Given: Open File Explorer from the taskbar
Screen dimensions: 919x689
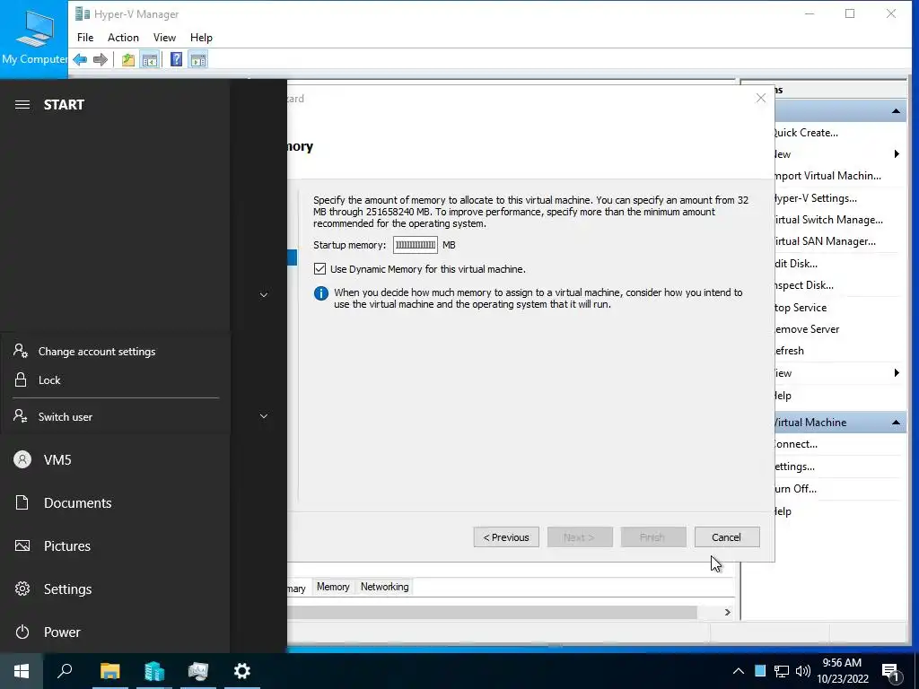Looking at the screenshot, I should (x=109, y=671).
